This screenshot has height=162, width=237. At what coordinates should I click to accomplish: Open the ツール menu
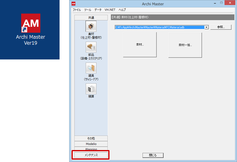[88, 10]
